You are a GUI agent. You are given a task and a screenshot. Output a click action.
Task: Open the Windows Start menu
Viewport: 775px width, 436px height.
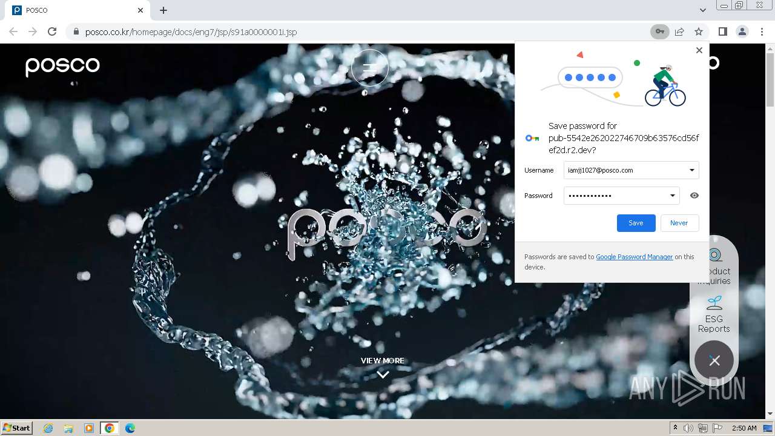[17, 428]
